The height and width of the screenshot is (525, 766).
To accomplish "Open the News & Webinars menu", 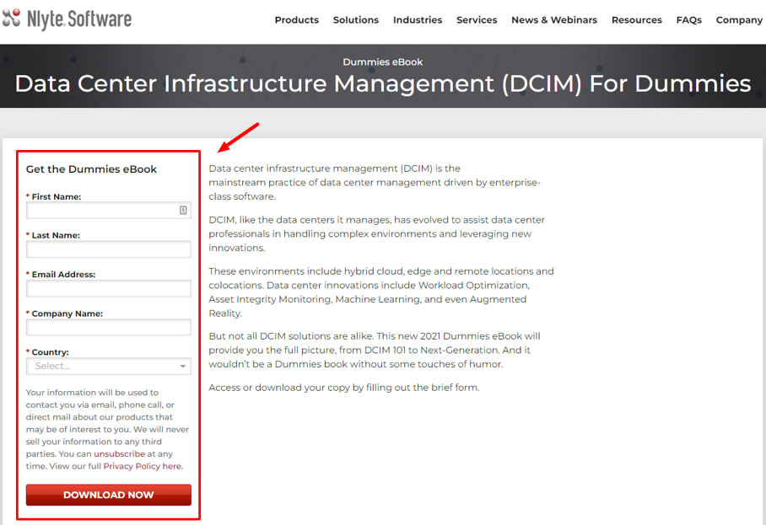I will 553,20.
